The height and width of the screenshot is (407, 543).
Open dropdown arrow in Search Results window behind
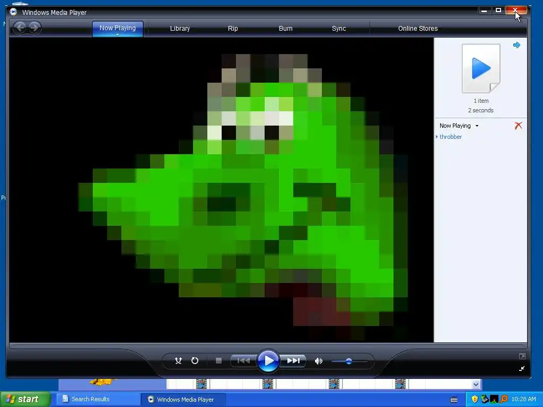[x=476, y=384]
